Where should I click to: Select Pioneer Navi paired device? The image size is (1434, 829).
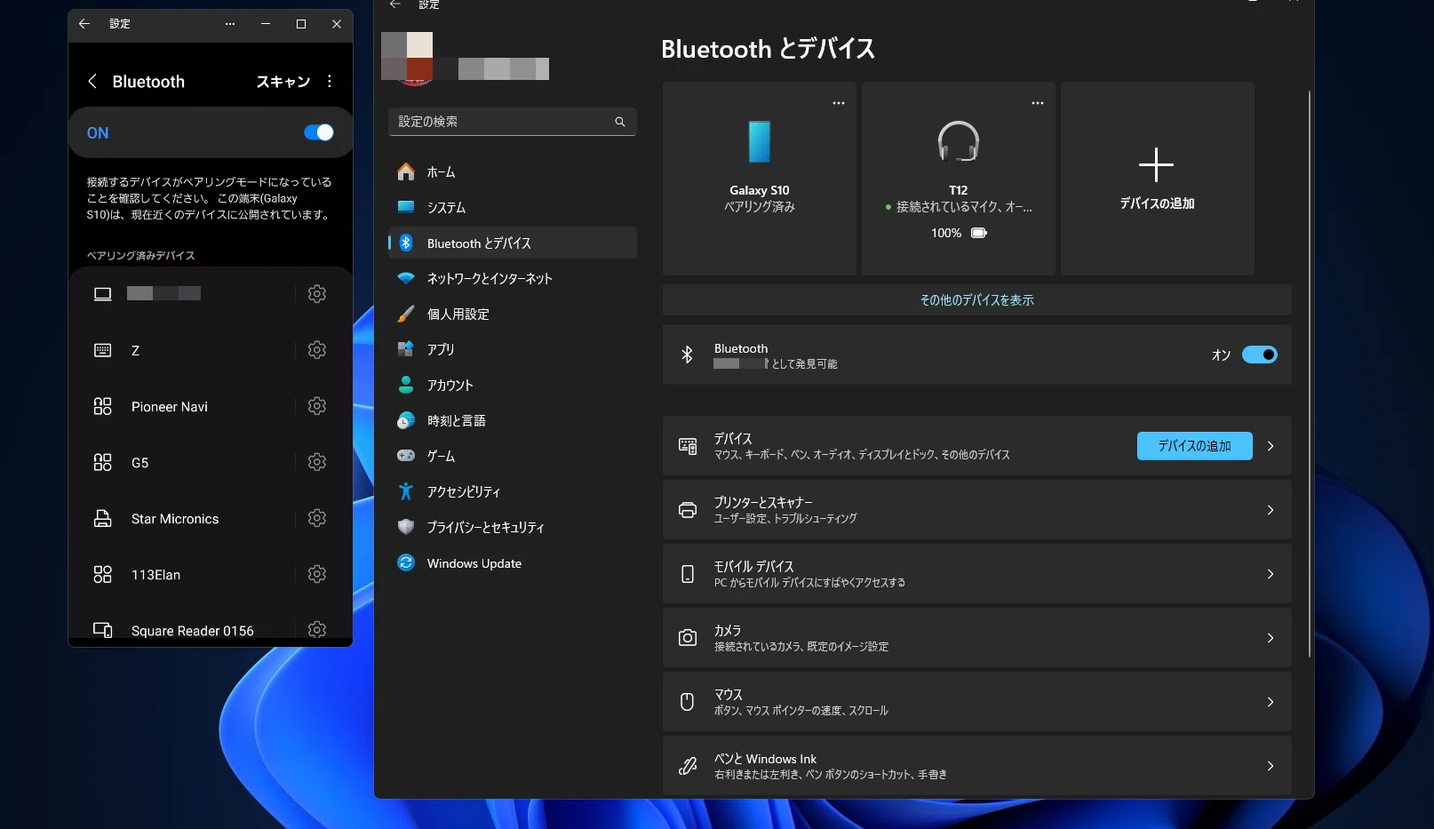click(x=170, y=407)
